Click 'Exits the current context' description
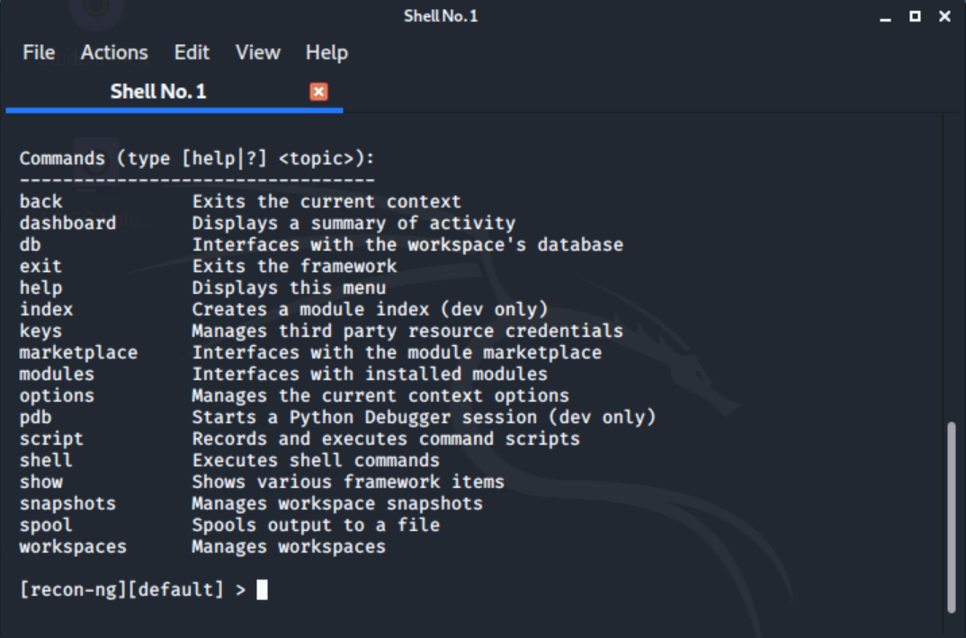 (326, 202)
